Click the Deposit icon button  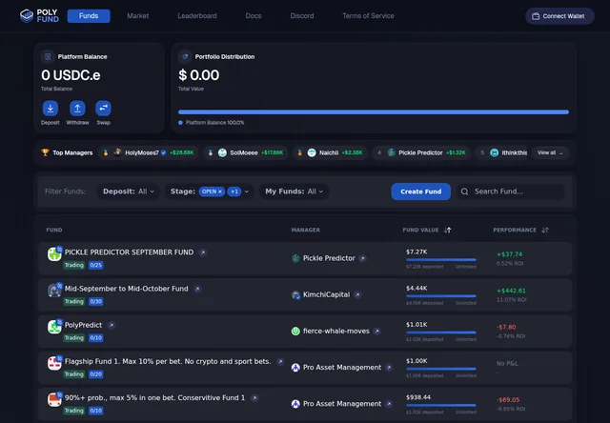51,108
